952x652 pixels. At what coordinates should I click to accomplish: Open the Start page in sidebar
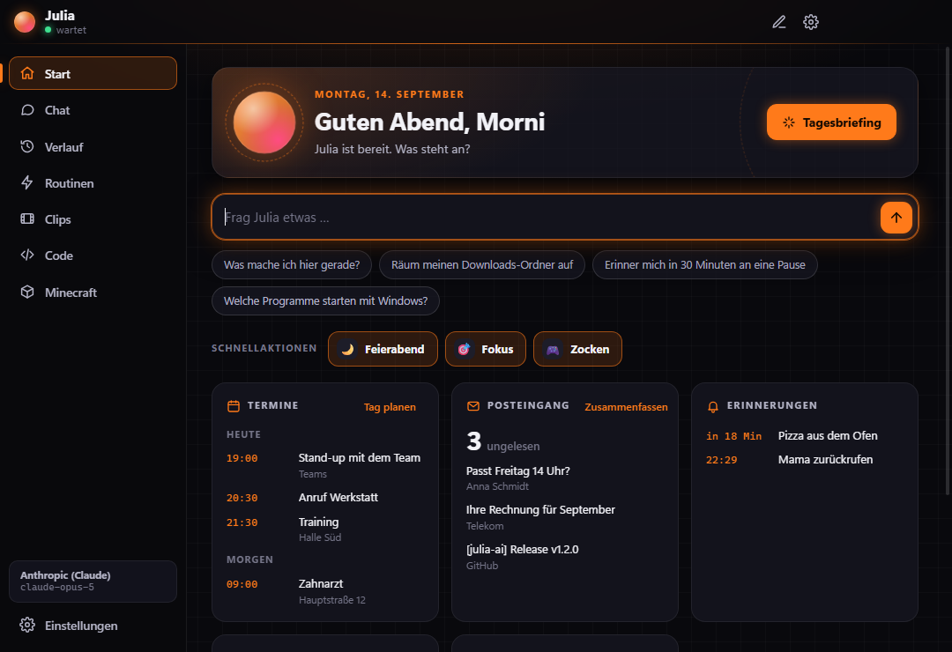pos(93,73)
